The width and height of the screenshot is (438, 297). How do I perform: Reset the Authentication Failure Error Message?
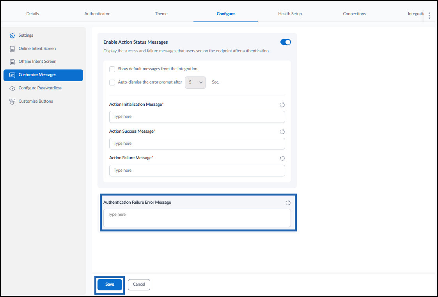[x=288, y=203]
